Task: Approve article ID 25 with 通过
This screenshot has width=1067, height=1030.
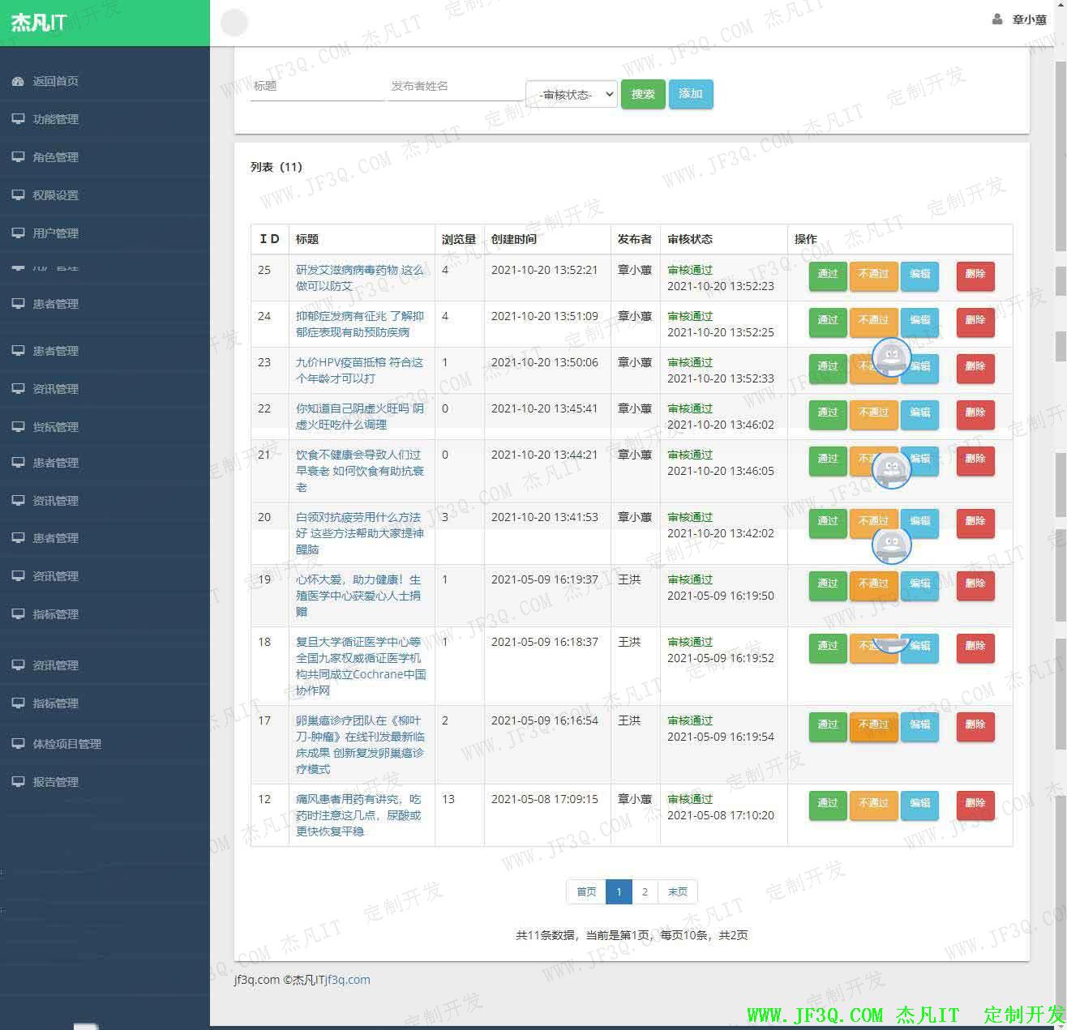Action: [827, 274]
